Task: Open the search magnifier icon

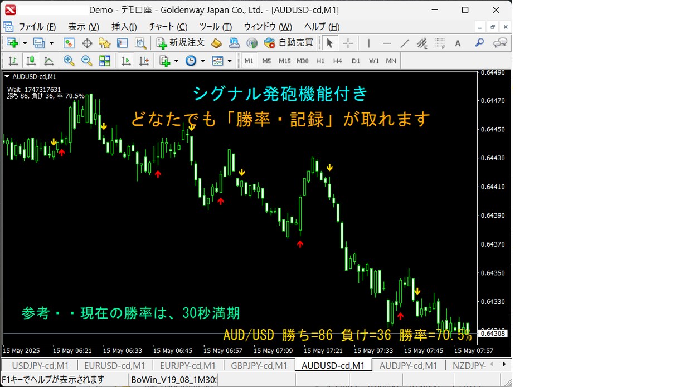Action: click(x=479, y=43)
